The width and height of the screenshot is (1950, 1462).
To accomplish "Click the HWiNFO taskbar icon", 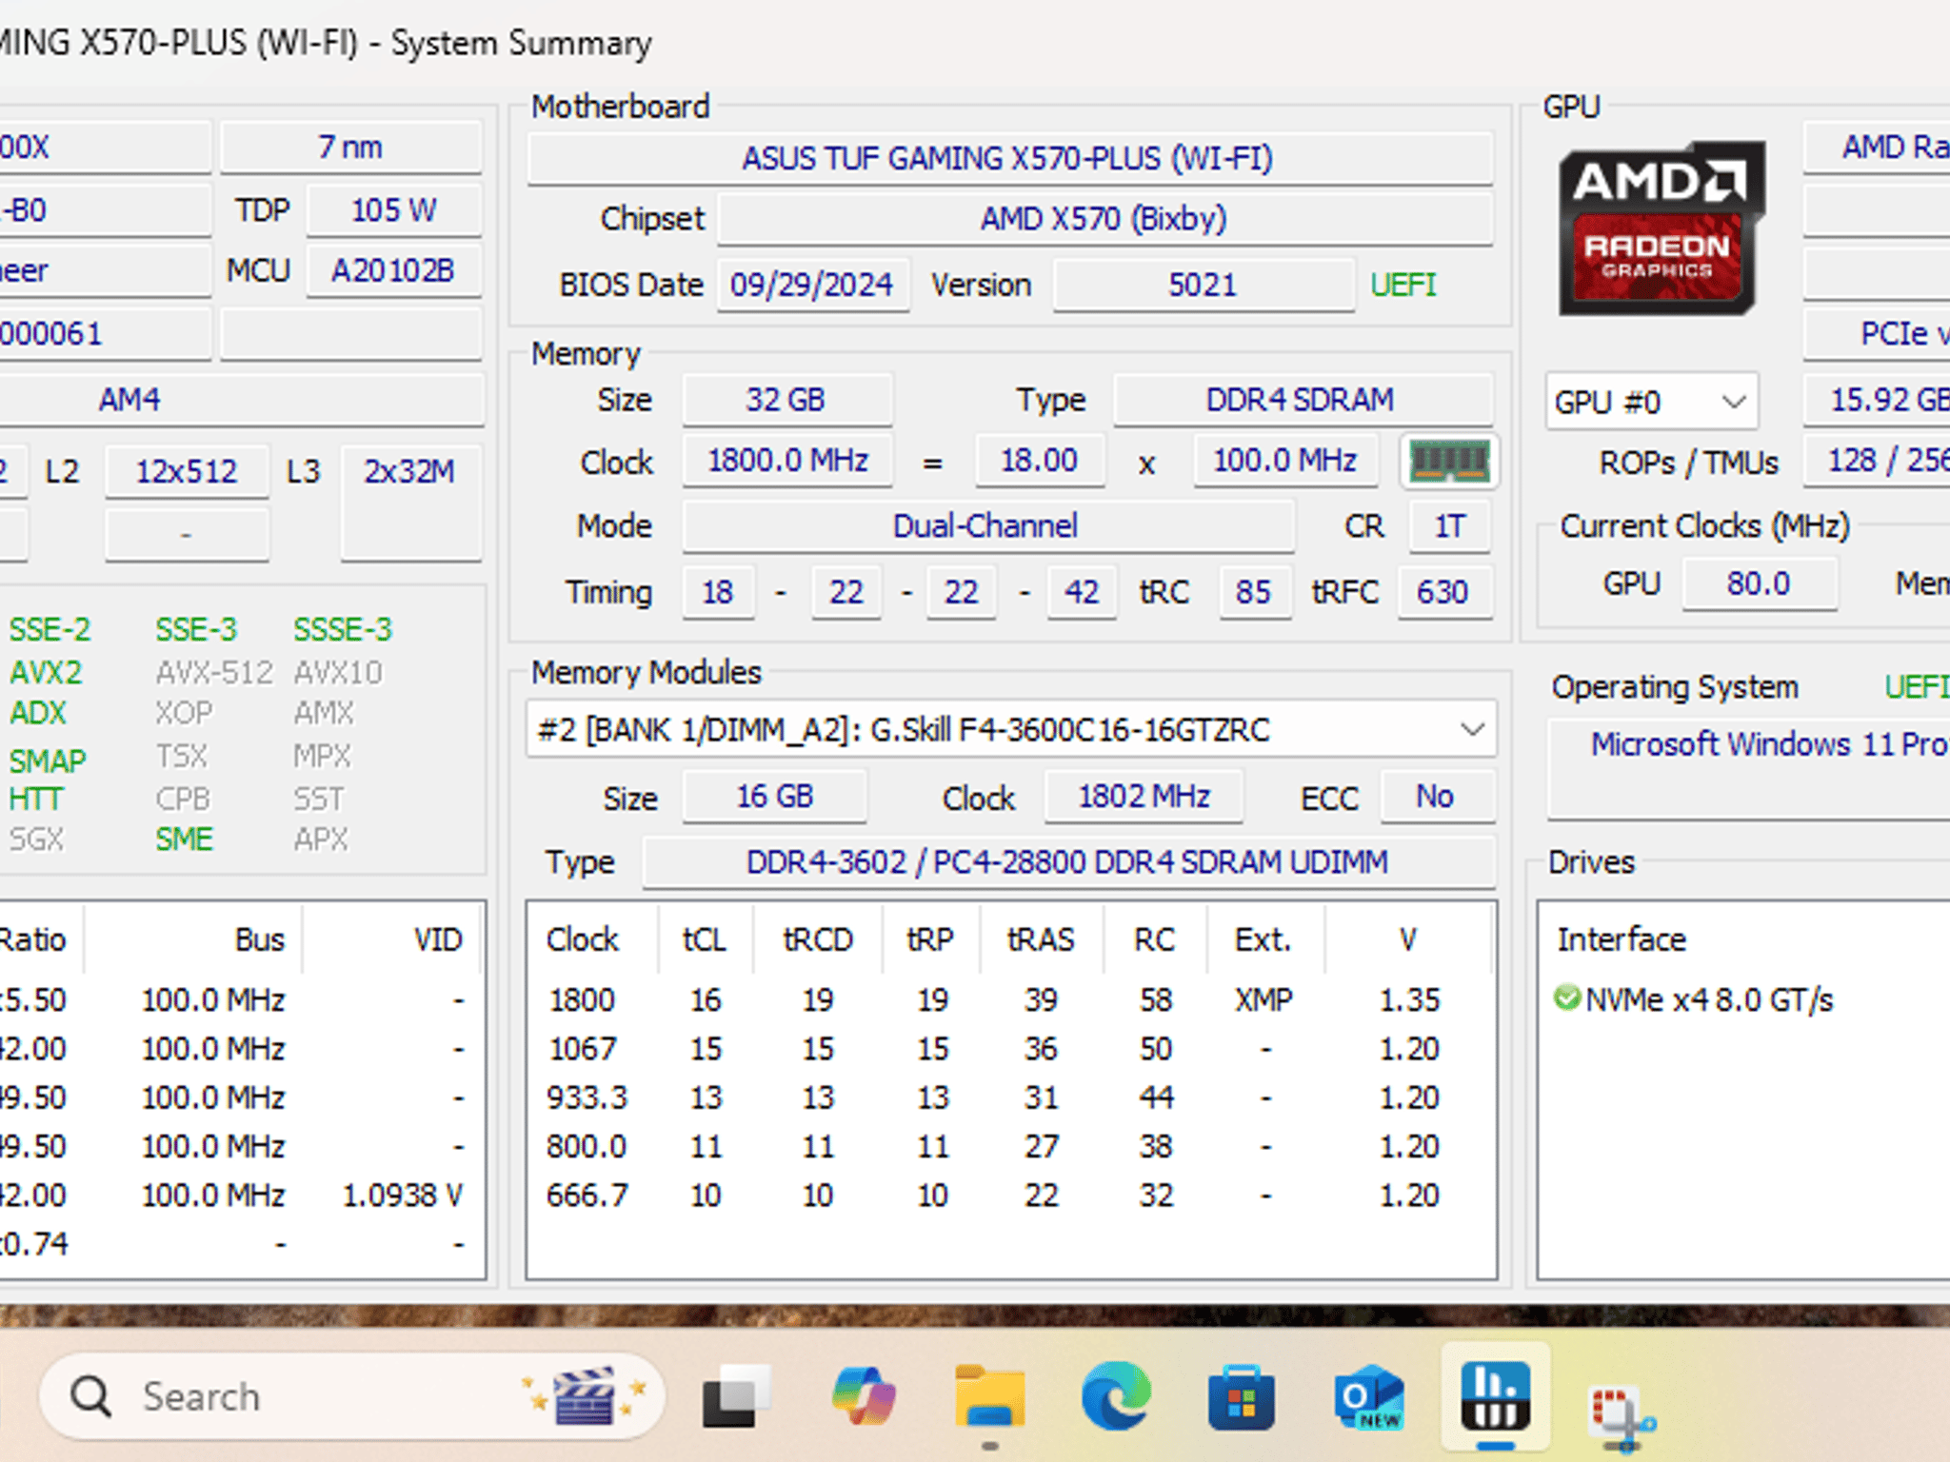I will click(1496, 1396).
